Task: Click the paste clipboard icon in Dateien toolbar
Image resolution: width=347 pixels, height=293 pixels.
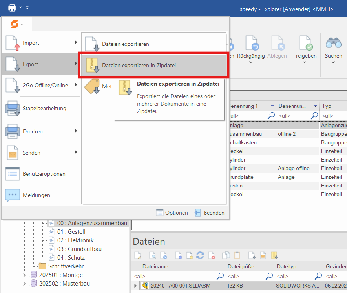Action: [x=237, y=256]
